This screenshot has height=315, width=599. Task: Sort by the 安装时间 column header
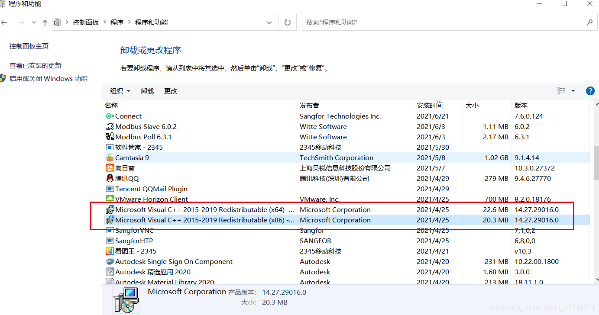coord(438,105)
